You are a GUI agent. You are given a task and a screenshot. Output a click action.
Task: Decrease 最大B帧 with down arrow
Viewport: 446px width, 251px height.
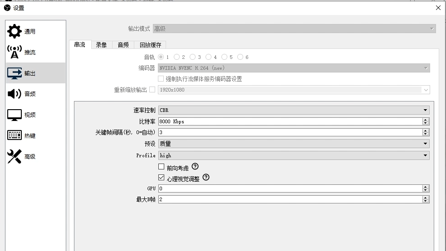[426, 201]
